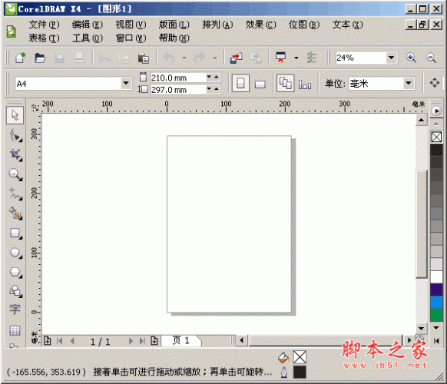This screenshot has width=447, height=384.
Task: Select the Zoom magnifier tool in toolbox
Action: 15,174
